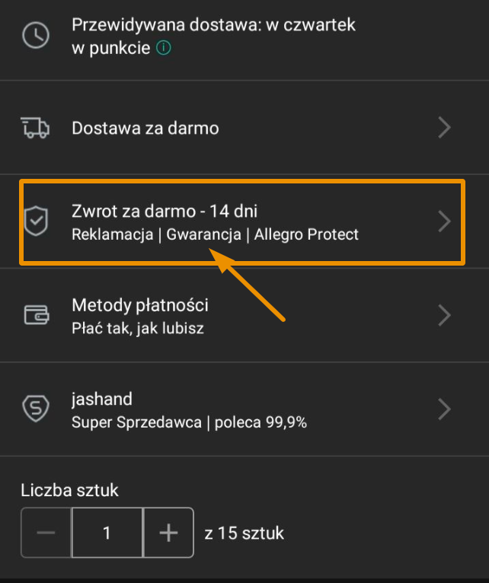The width and height of the screenshot is (489, 583).
Task: Expand the 'Metody płatności' chevron
Action: pos(444,315)
